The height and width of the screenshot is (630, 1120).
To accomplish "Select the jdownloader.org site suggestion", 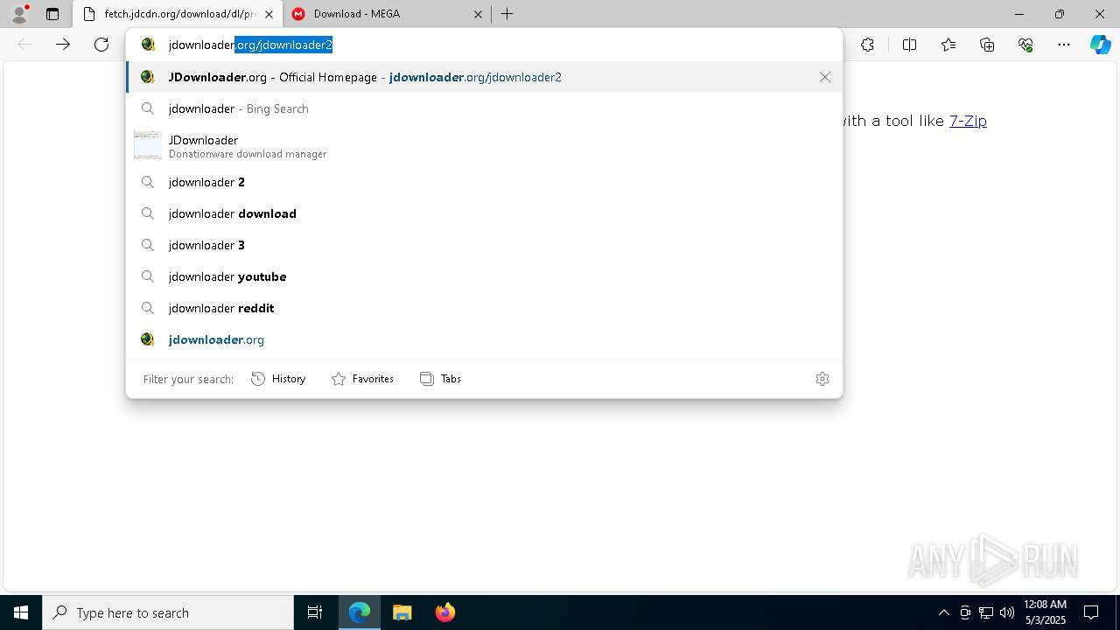I will [484, 339].
